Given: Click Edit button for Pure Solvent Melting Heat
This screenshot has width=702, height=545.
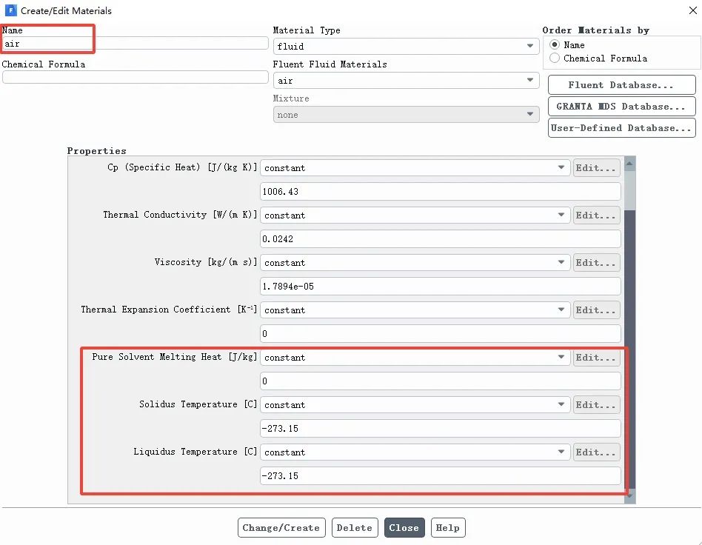Looking at the screenshot, I should pos(596,358).
